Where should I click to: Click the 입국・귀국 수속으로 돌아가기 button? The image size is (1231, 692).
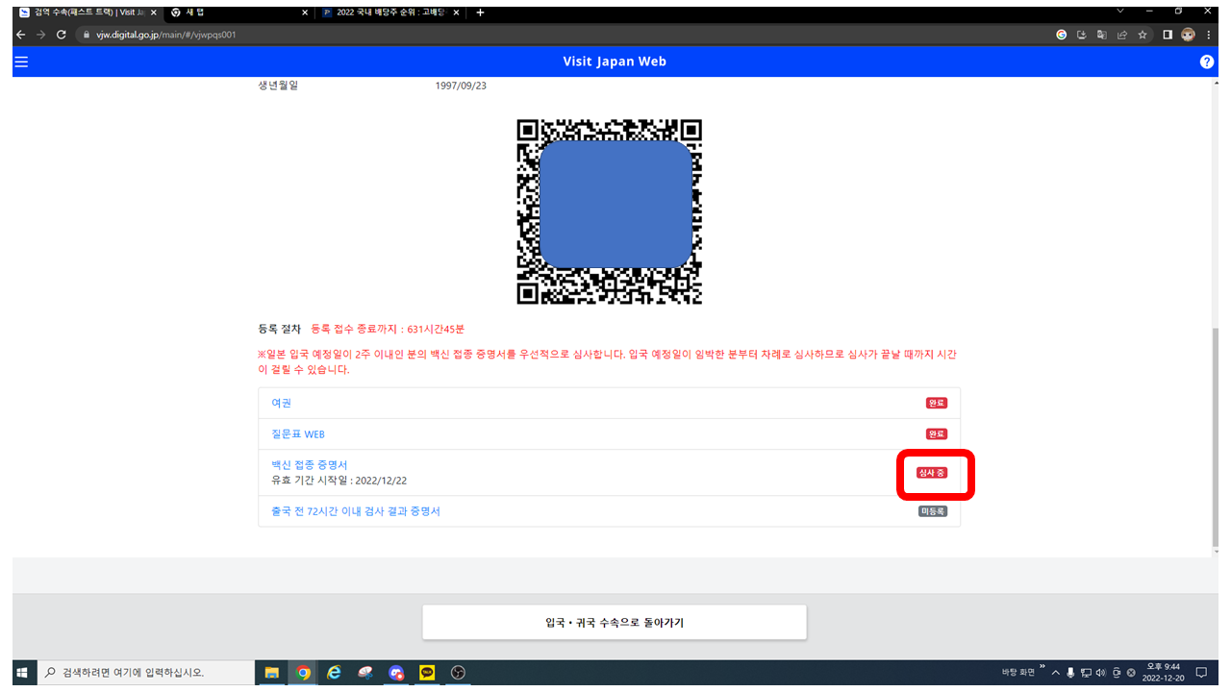pos(615,623)
